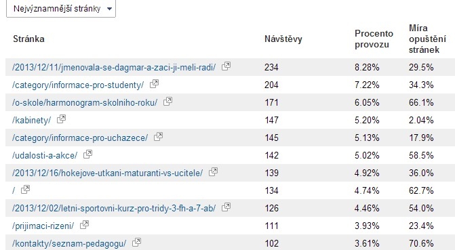Click the external-link icon for seznam-pedagogu

pyautogui.click(x=136, y=242)
